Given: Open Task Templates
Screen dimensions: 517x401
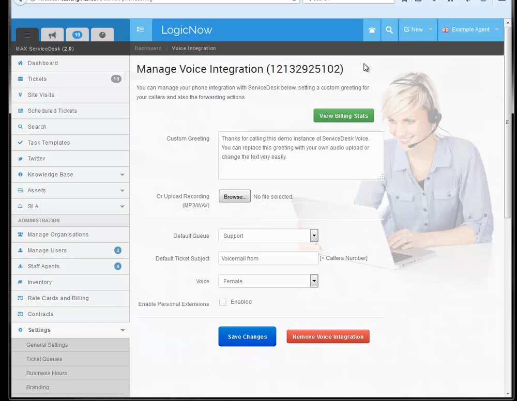Looking at the screenshot, I should tap(70, 143).
